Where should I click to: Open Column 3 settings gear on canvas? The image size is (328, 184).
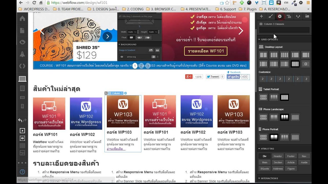click(125, 93)
